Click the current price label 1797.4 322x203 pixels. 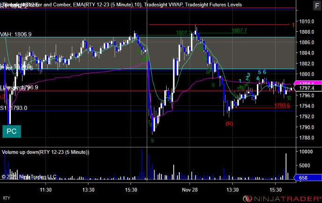(307, 88)
